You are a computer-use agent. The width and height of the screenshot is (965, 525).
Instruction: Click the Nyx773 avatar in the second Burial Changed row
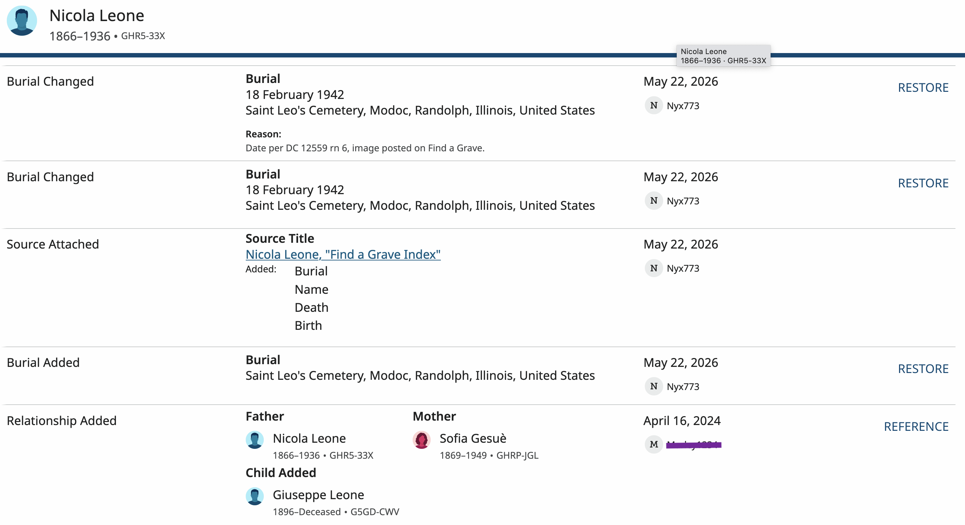(654, 201)
